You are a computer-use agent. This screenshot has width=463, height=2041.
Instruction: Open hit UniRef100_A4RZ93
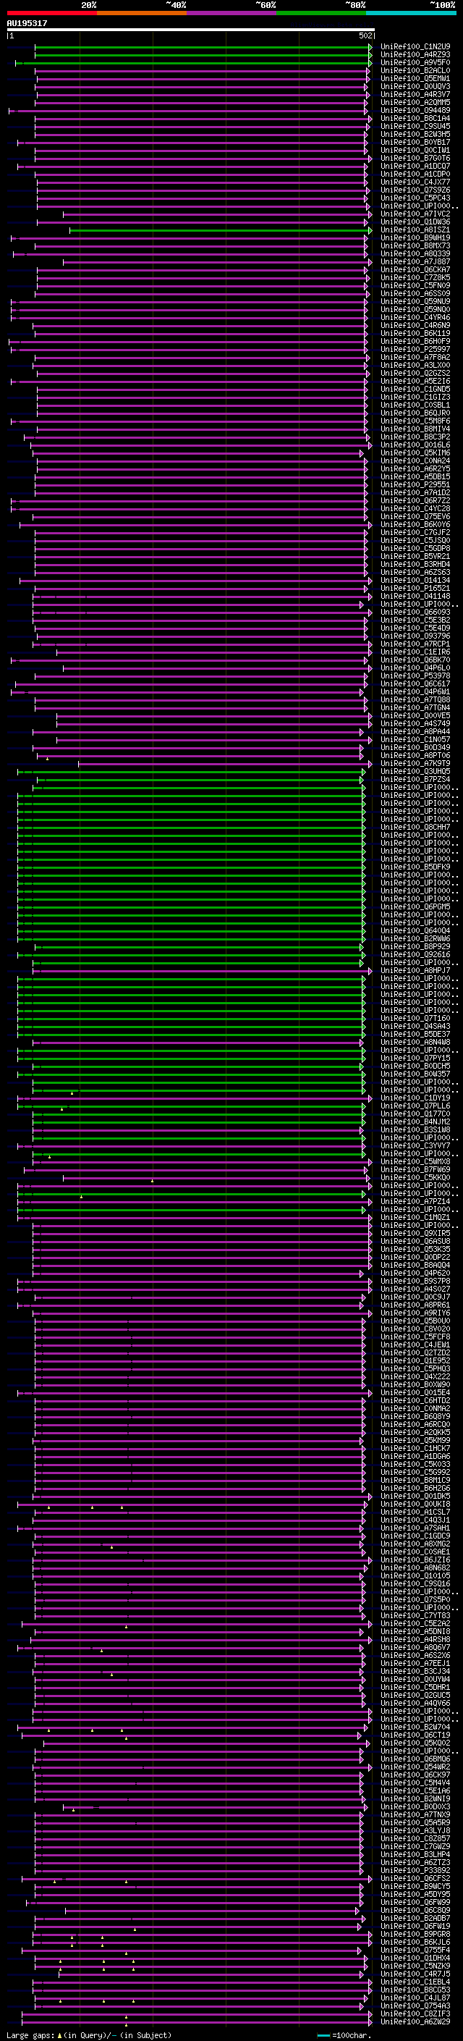pyautogui.click(x=415, y=55)
